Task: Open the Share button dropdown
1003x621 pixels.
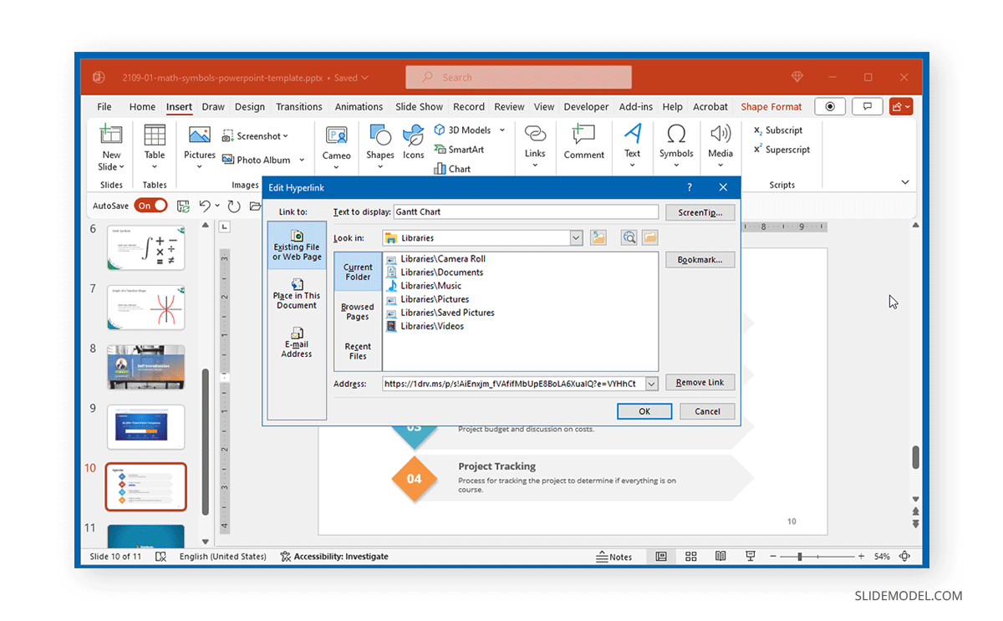Action: pos(901,107)
